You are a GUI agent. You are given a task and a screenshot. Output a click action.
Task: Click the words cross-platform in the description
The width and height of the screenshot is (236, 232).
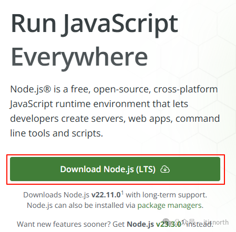186,90
